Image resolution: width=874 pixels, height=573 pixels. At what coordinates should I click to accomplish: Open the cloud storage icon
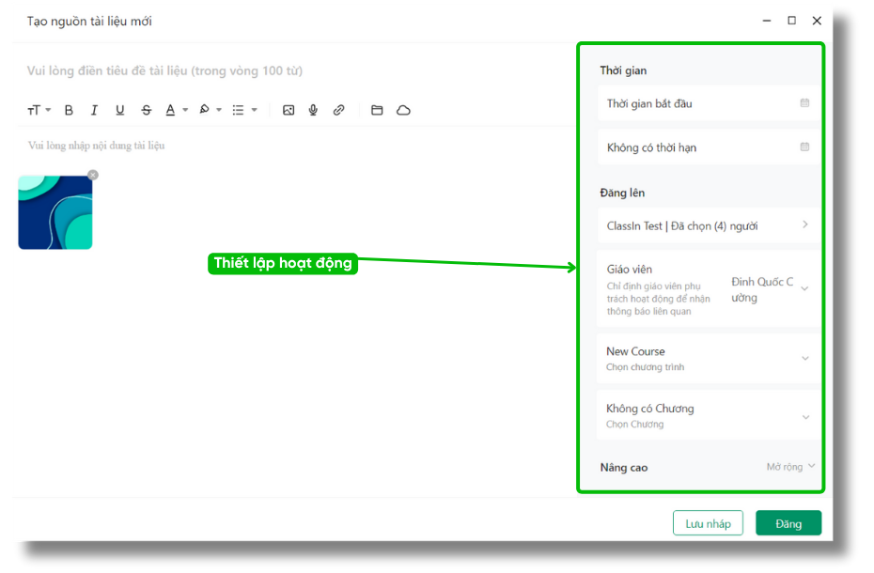pyautogui.click(x=403, y=111)
